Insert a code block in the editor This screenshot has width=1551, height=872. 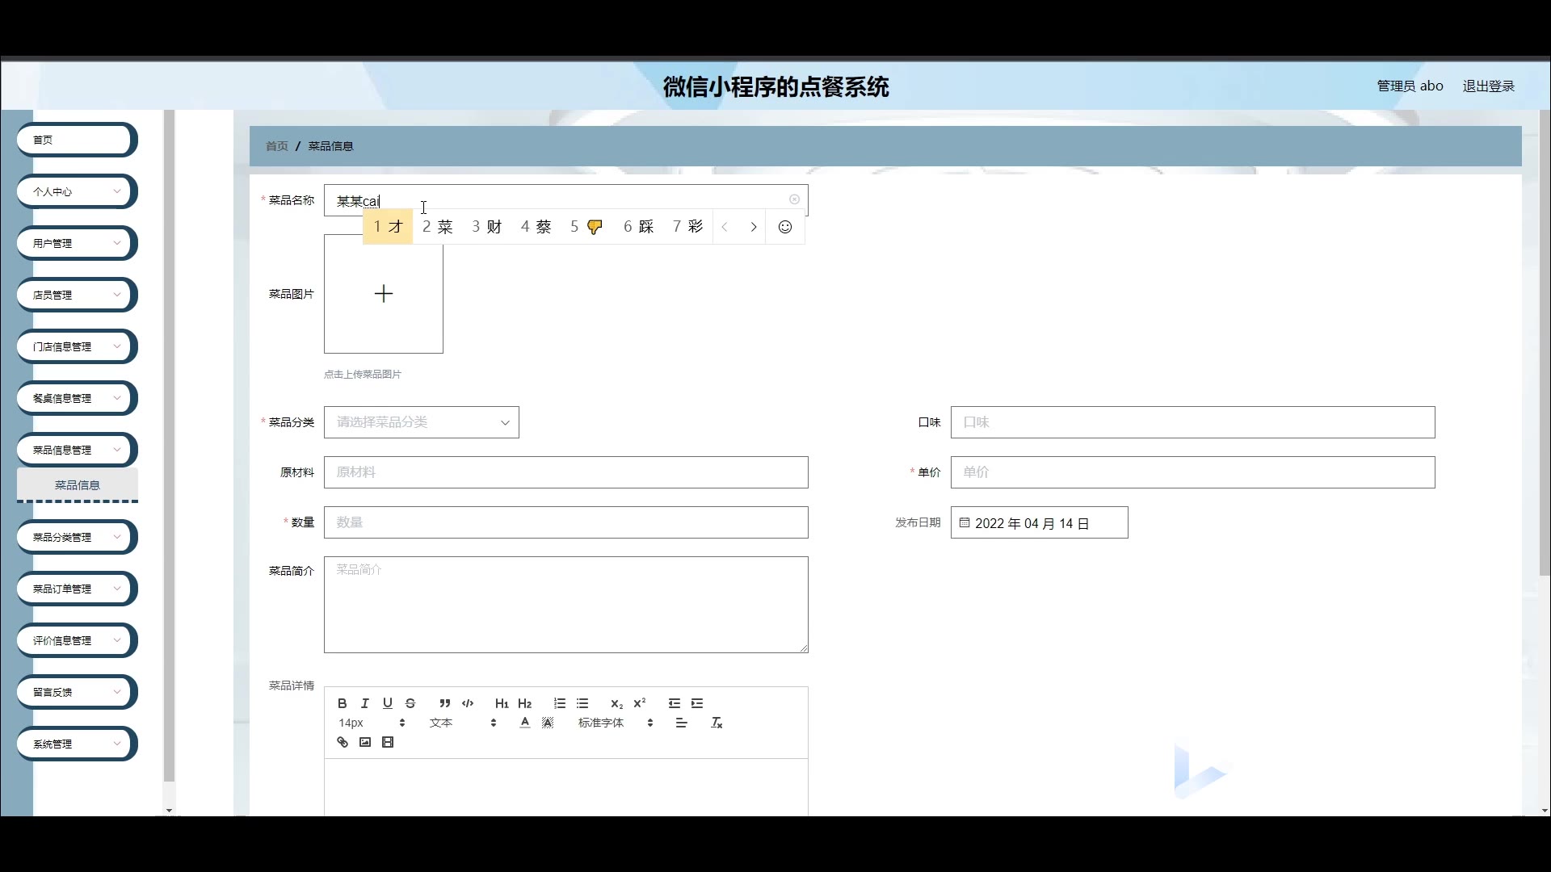468,703
